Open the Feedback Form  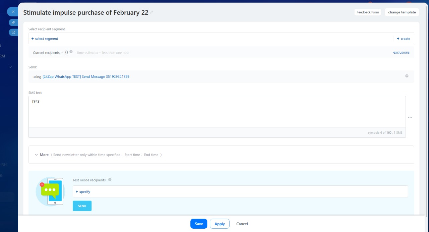368,12
